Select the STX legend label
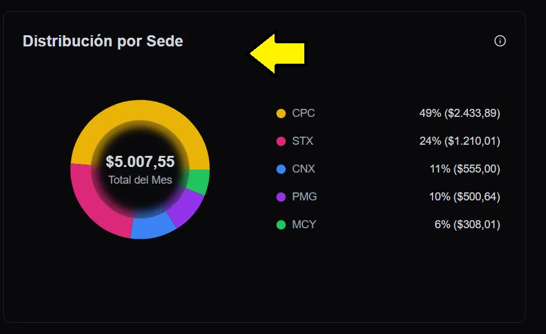 point(303,141)
